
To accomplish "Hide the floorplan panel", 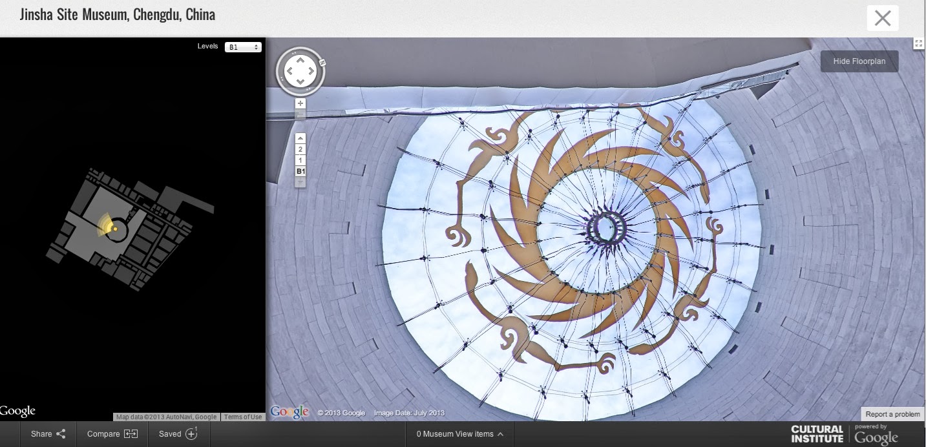I will click(859, 61).
